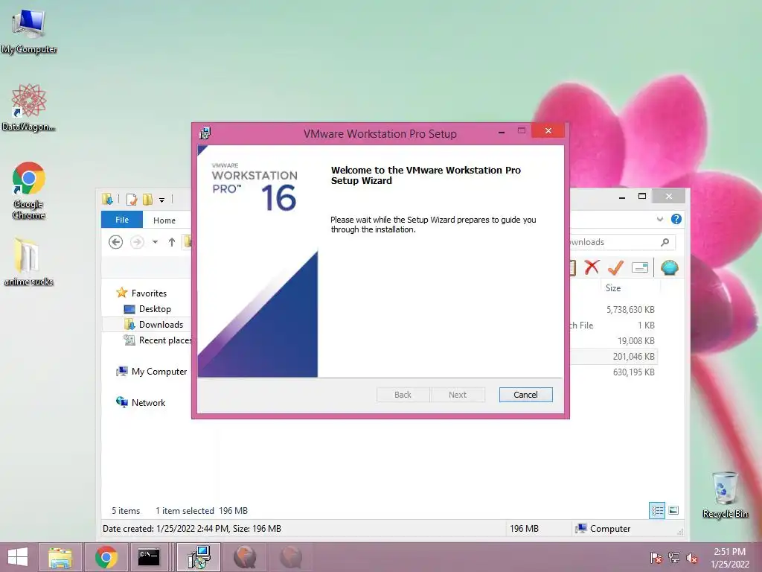Viewport: 762px width, 572px height.
Task: Click the Downloads folder icon in Explorer title bar
Action: [107, 199]
